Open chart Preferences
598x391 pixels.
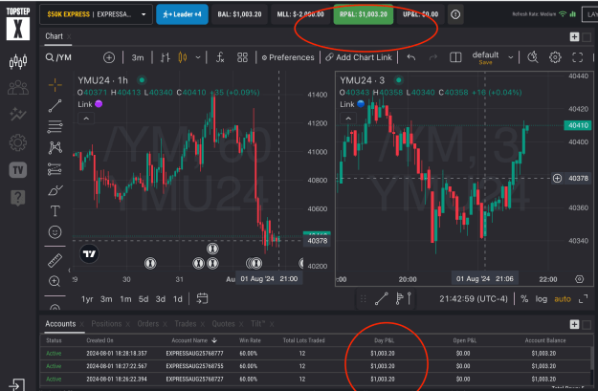[288, 57]
